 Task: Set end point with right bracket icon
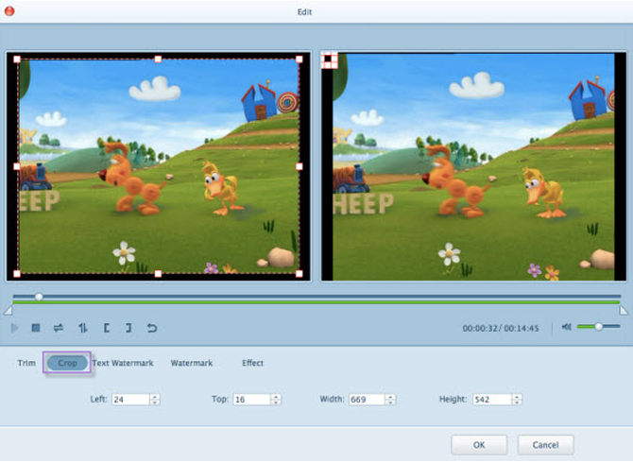(128, 328)
